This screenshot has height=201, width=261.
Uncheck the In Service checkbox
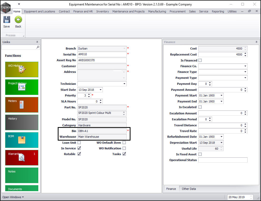pos(79,148)
